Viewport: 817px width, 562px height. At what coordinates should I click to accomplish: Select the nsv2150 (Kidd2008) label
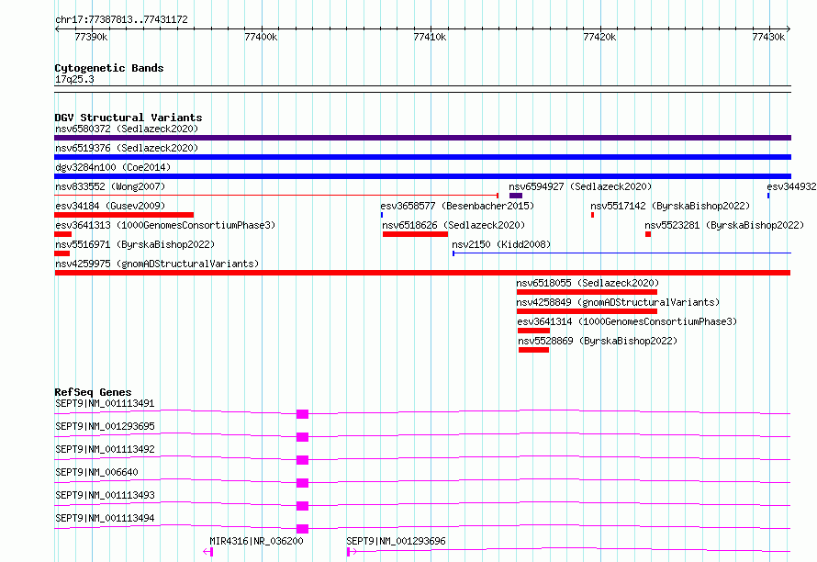(x=501, y=244)
